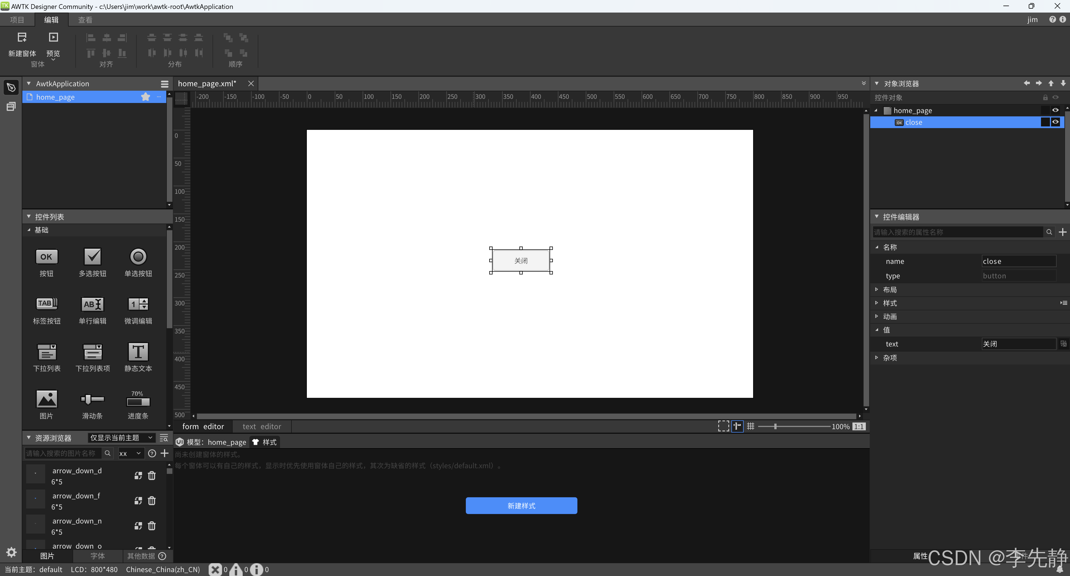Click the add property plus icon
The image size is (1070, 576).
click(1062, 232)
